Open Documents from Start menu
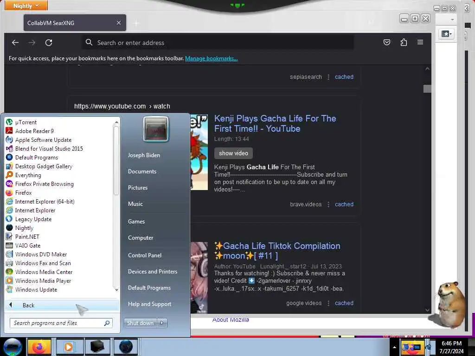The image size is (475, 356). (142, 172)
